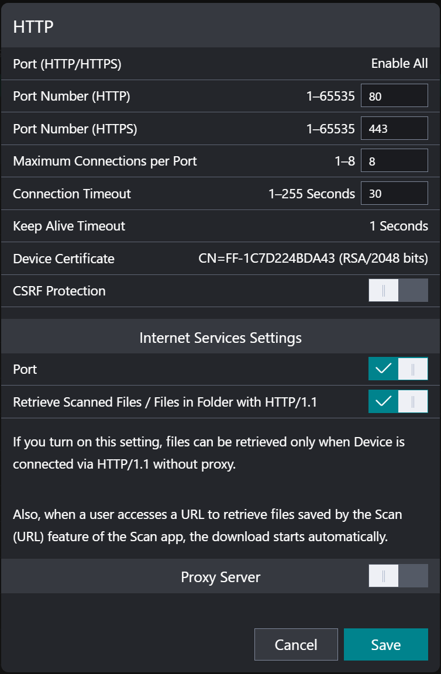Select the Maximum Connections per Port field

[394, 161]
